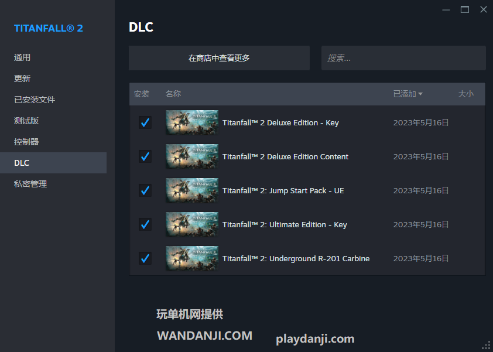Click Ultimate Edition - Key thumbnail
493x352 pixels.
(x=192, y=224)
